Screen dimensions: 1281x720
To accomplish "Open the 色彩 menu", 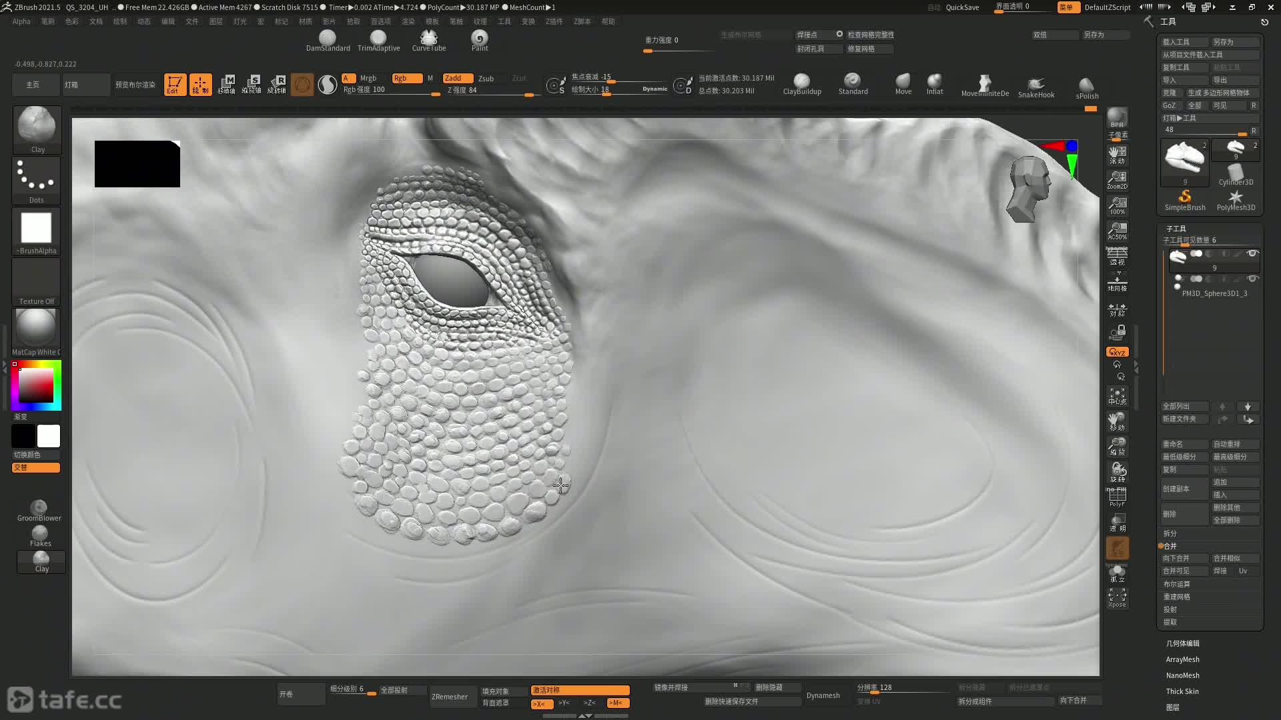I will [x=71, y=21].
